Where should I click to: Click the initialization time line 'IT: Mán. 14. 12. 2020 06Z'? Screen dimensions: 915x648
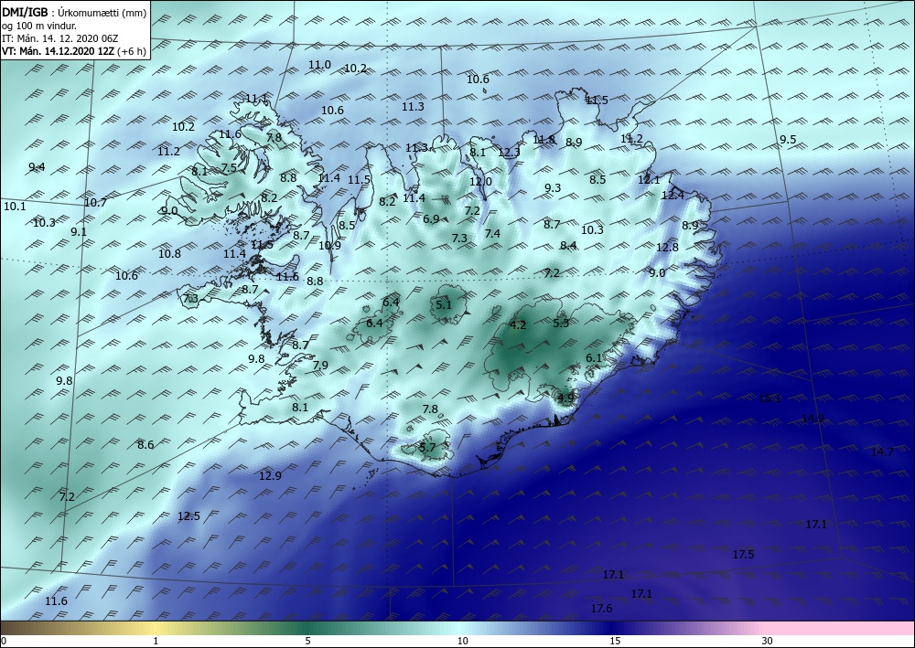coord(60,38)
